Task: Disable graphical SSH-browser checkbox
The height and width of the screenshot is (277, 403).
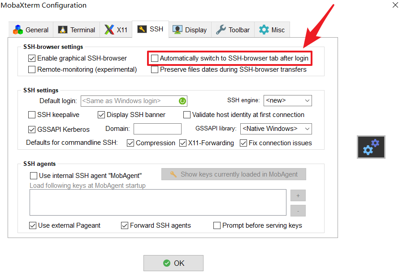Action: pos(32,58)
